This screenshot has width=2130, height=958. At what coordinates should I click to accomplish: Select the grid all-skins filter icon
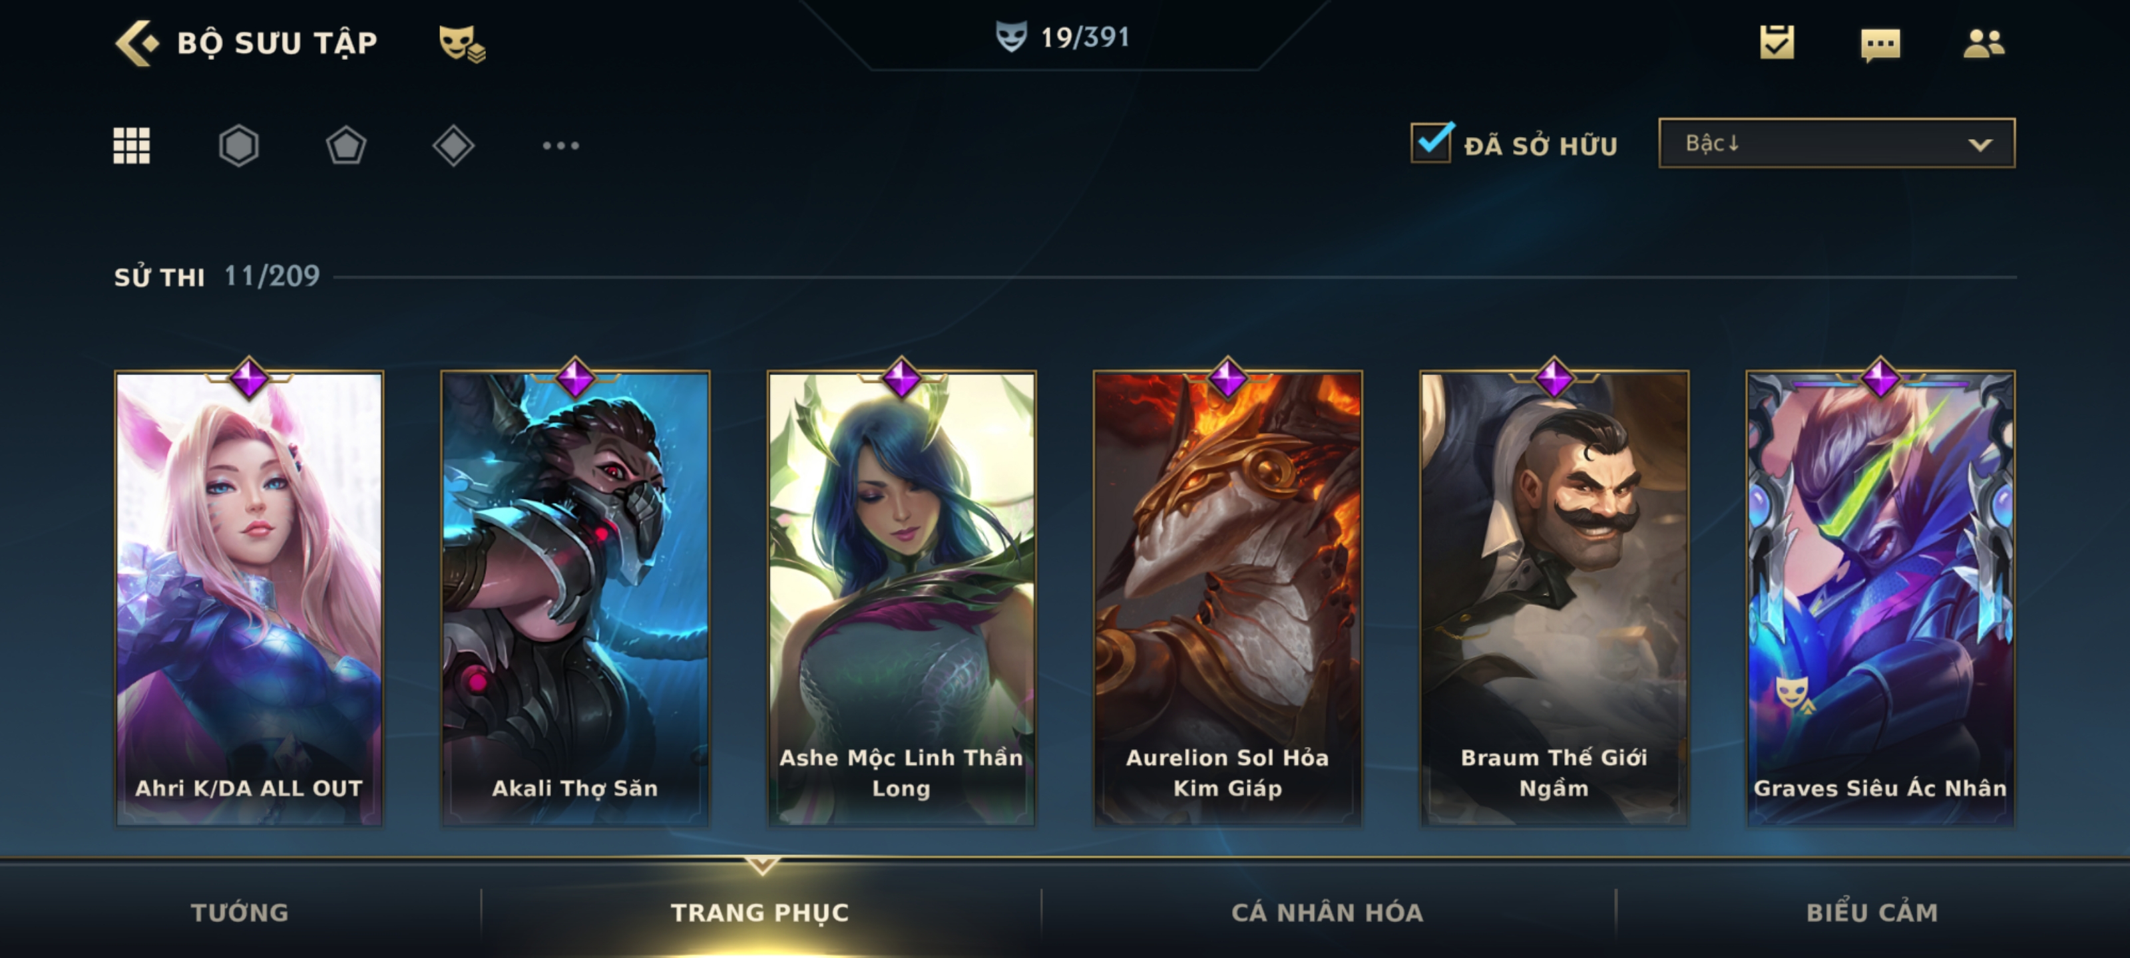132,146
